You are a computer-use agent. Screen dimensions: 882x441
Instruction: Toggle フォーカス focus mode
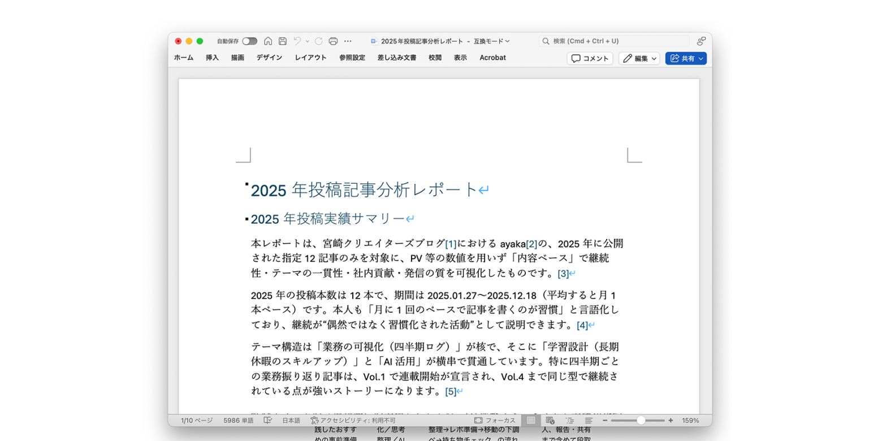(x=495, y=421)
